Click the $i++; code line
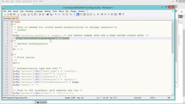Viewport: 185px width, 104px height. click(16, 63)
